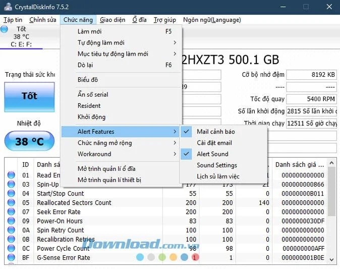Click status orb for 09 Power-On Hours
Image resolution: width=340 pixels, height=269 pixels.
pyautogui.click(x=11, y=221)
